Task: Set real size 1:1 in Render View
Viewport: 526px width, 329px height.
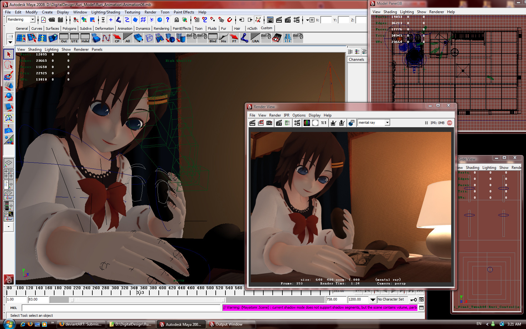Action: coord(323,123)
